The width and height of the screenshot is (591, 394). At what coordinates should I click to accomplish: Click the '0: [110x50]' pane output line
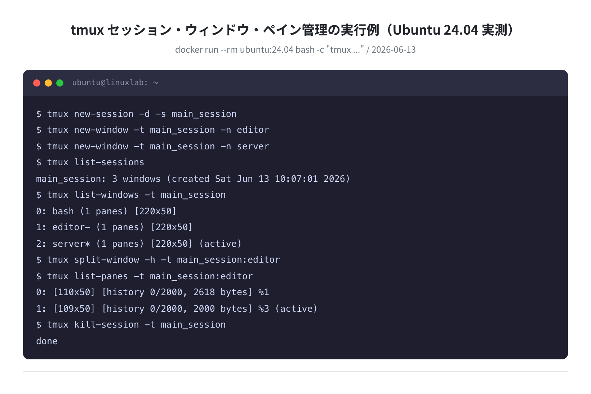click(x=152, y=292)
